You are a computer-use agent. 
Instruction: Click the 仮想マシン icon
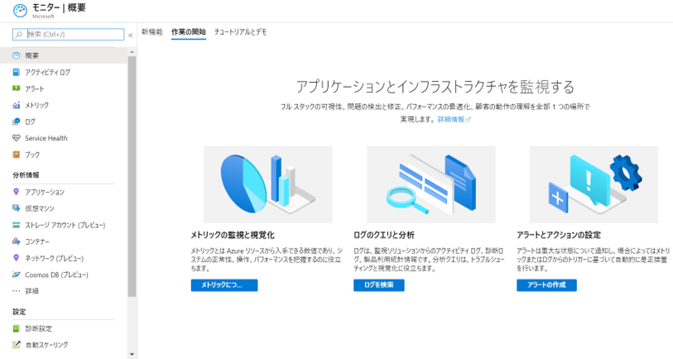click(x=16, y=208)
